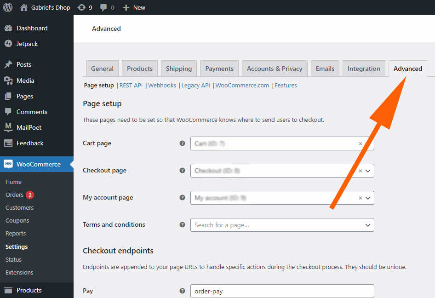Click the Pay endpoint text field
Screen dimensions: 435x298
282,291
